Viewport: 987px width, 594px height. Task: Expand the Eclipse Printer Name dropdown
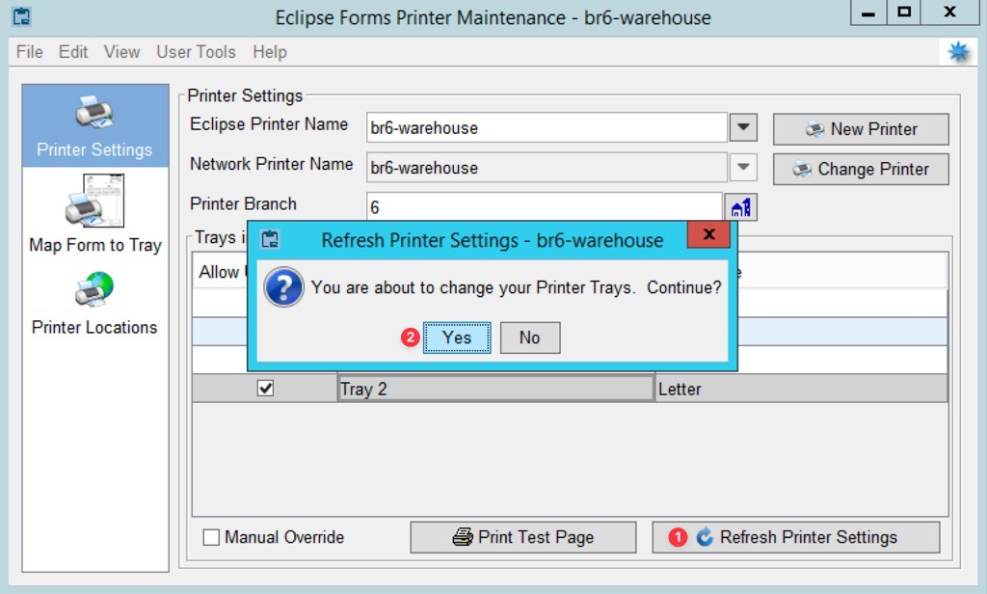(x=743, y=128)
